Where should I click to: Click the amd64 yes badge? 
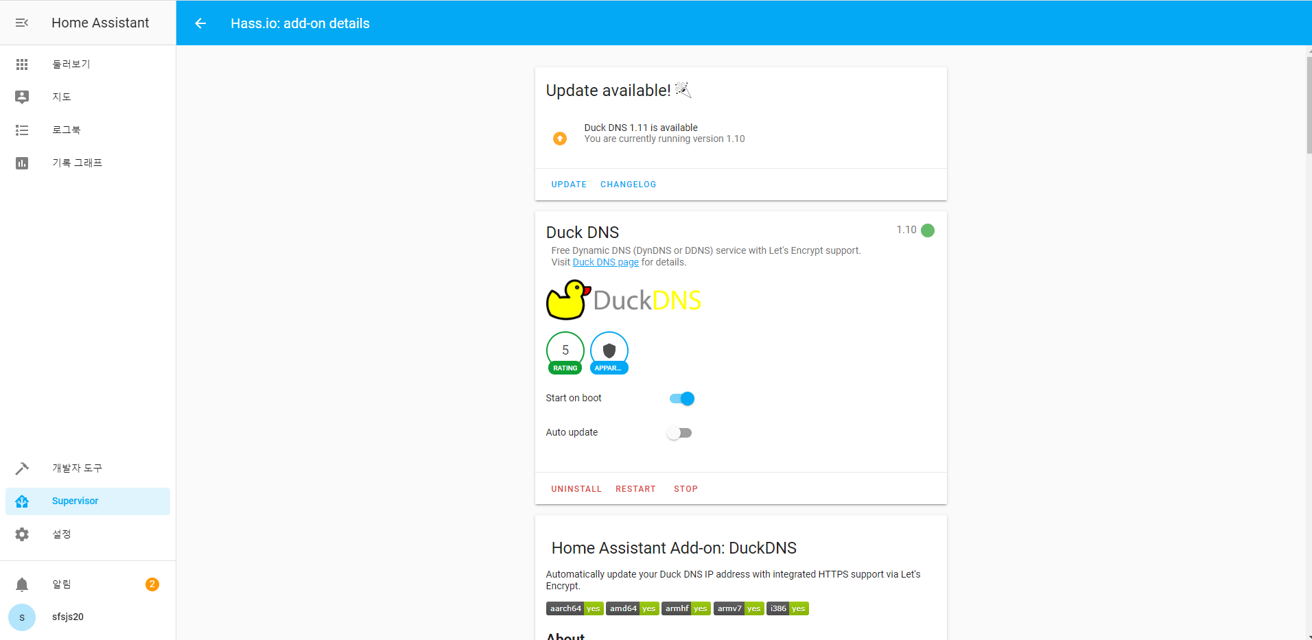[633, 608]
